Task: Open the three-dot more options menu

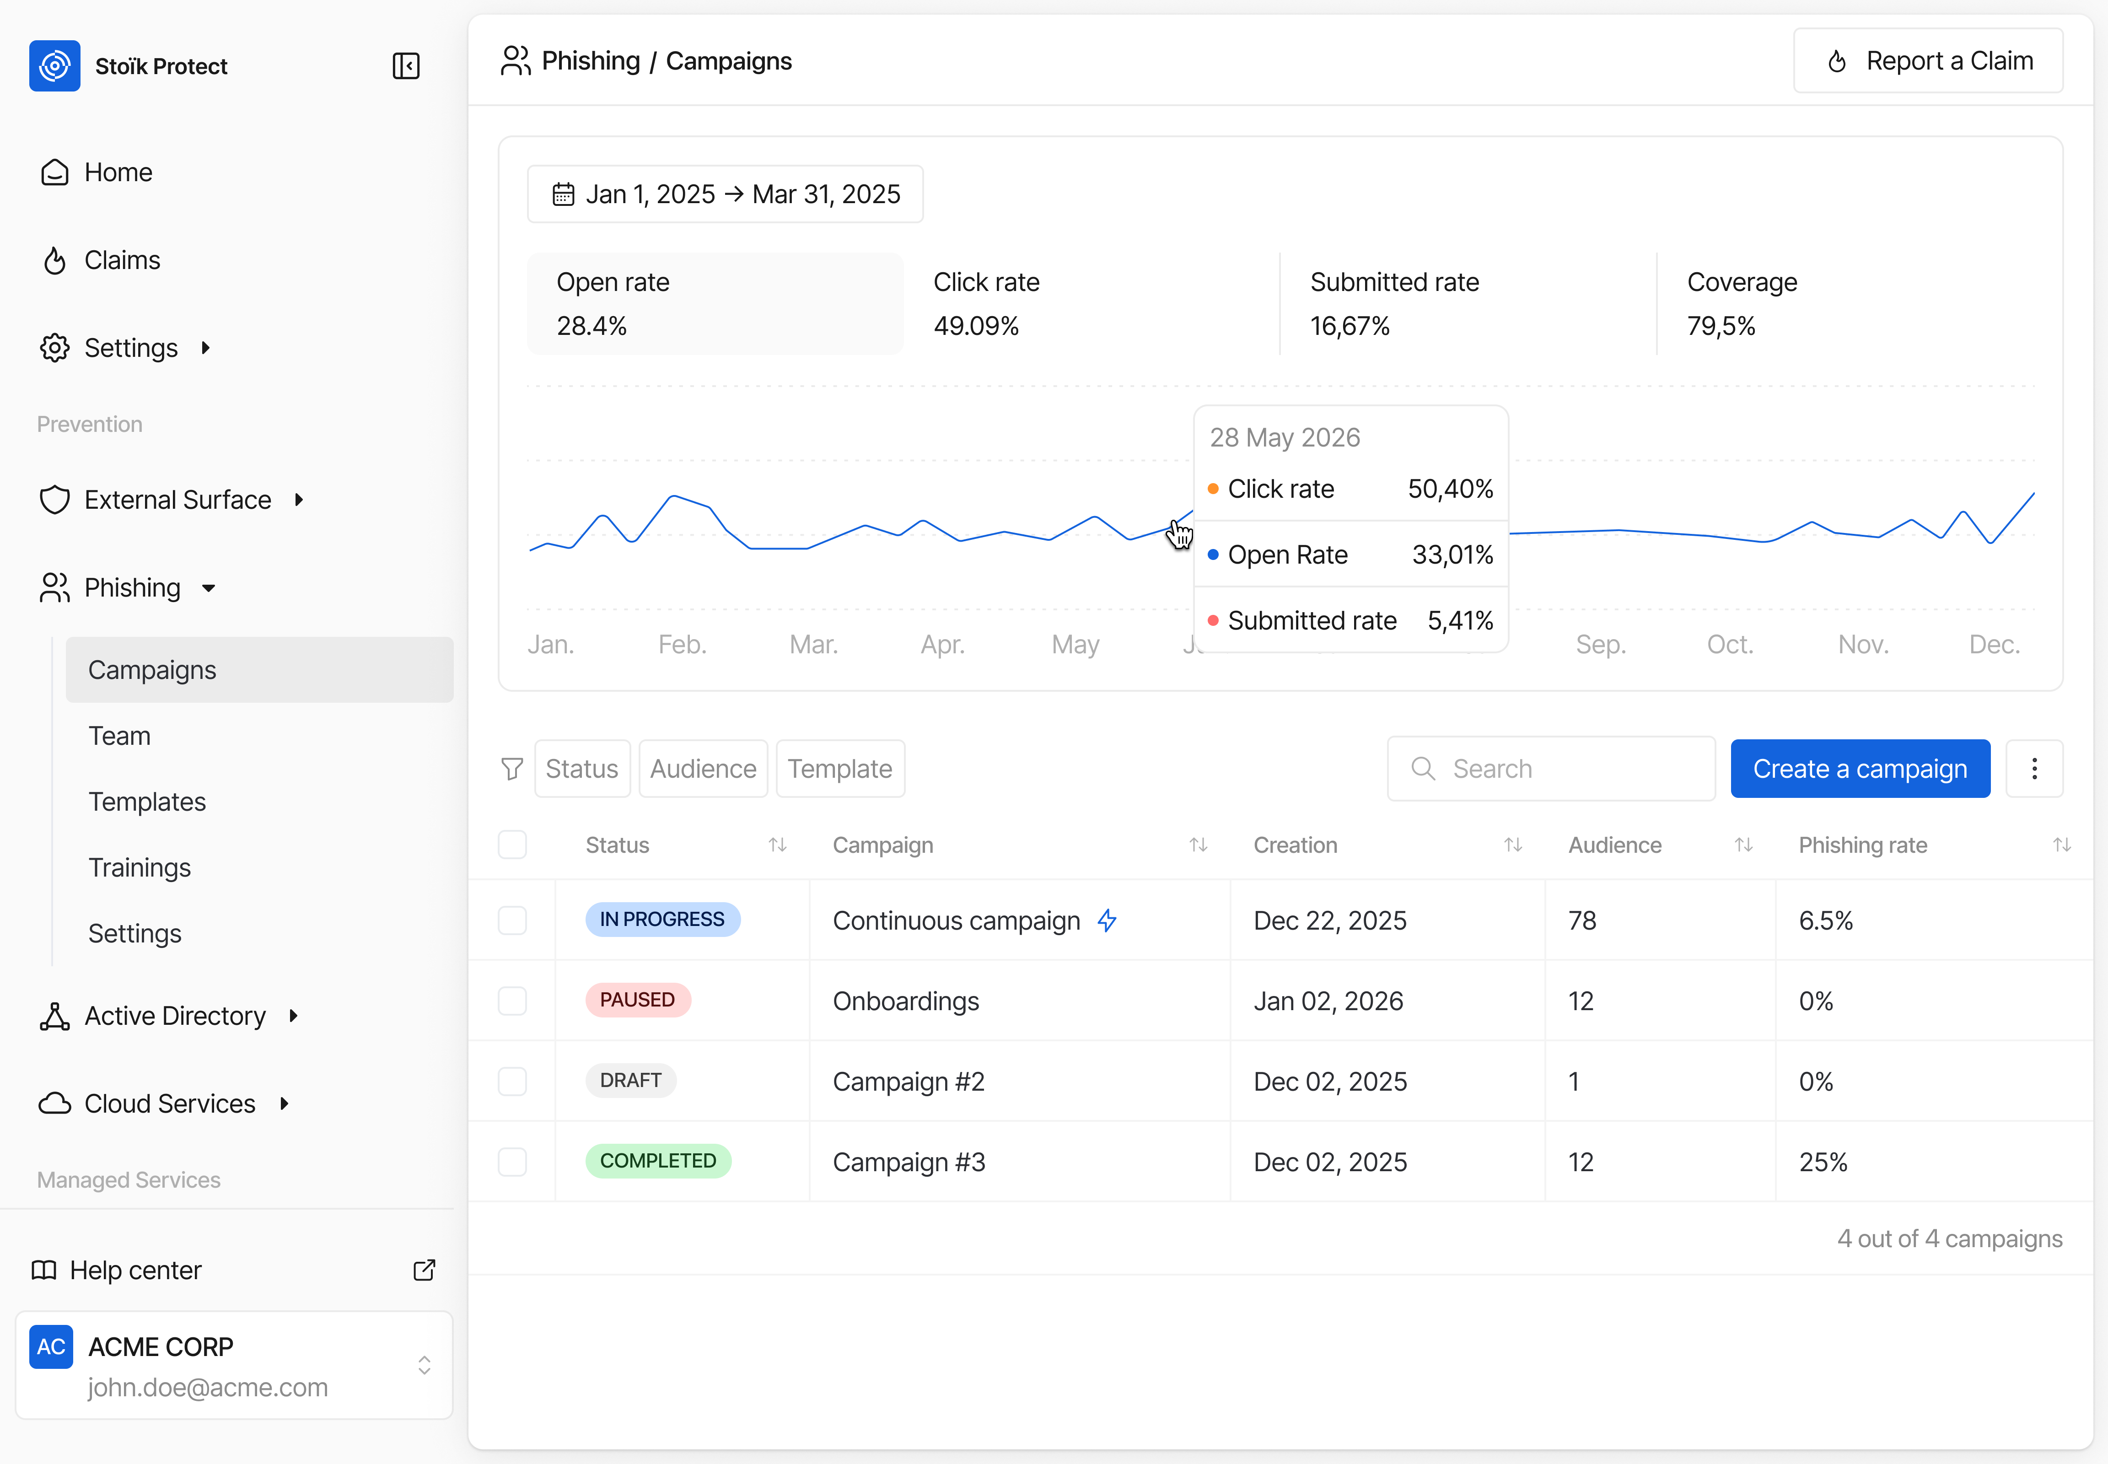Action: click(x=2034, y=769)
